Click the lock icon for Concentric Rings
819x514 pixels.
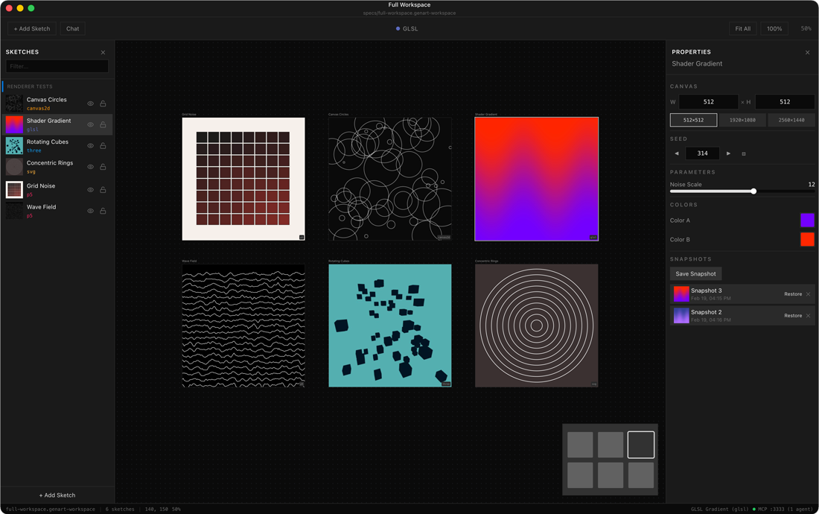(103, 166)
